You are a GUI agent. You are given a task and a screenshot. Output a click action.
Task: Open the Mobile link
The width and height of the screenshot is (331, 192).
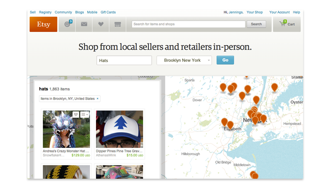pos(92,12)
